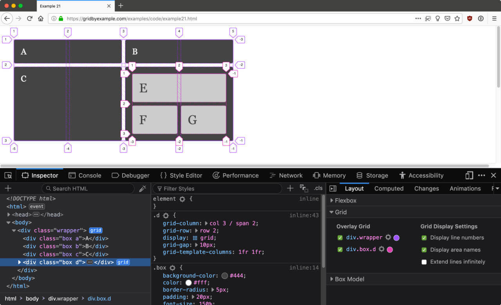Click the purple color swatch for div.wrapper
This screenshot has height=305, width=501.
click(x=396, y=238)
